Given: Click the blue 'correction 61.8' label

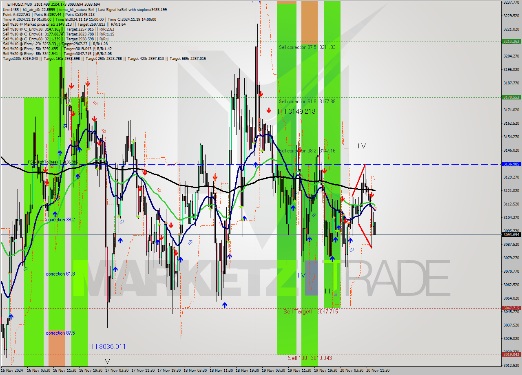Looking at the screenshot, I should pyautogui.click(x=60, y=274).
